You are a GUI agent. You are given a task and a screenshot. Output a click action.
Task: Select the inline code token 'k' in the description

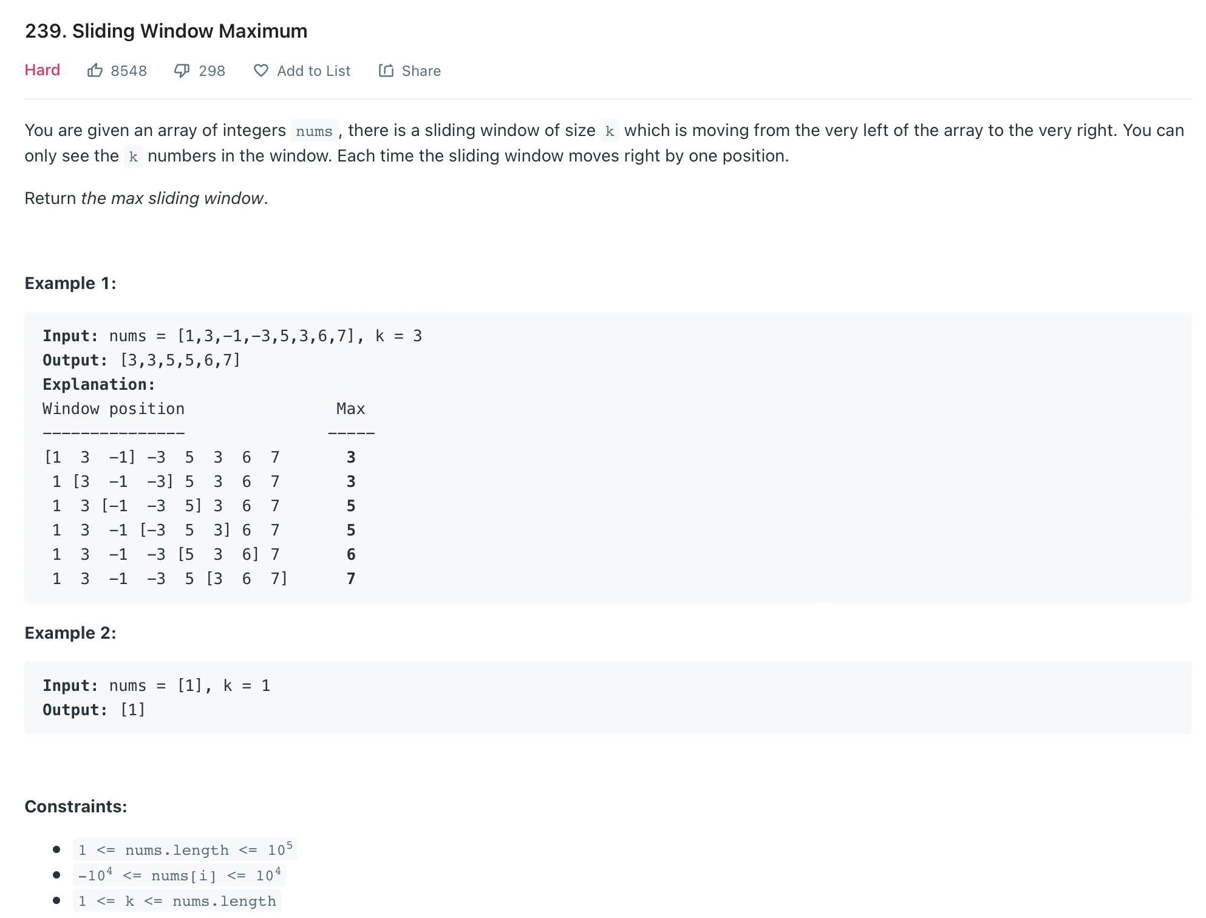click(609, 131)
